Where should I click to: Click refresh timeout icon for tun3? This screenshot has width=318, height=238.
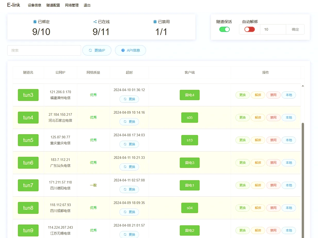(x=125, y=99)
